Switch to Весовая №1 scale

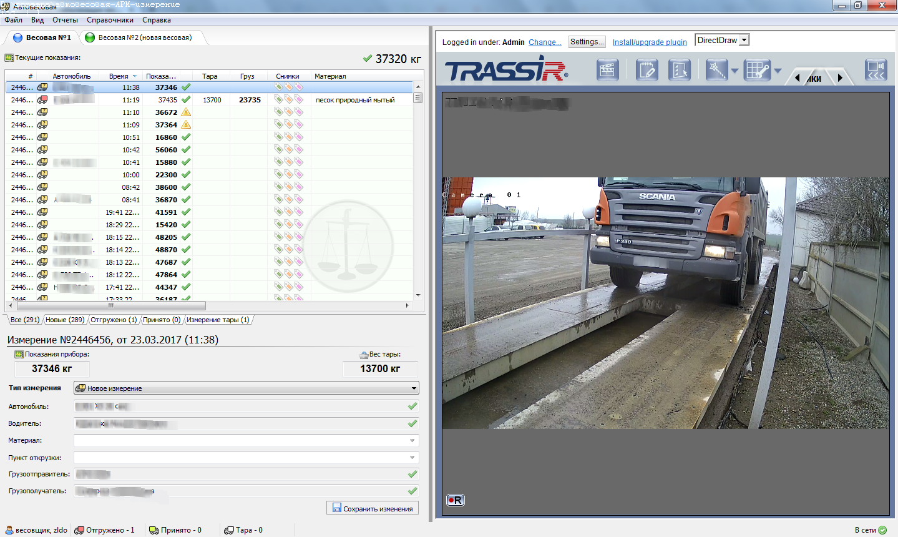42,37
